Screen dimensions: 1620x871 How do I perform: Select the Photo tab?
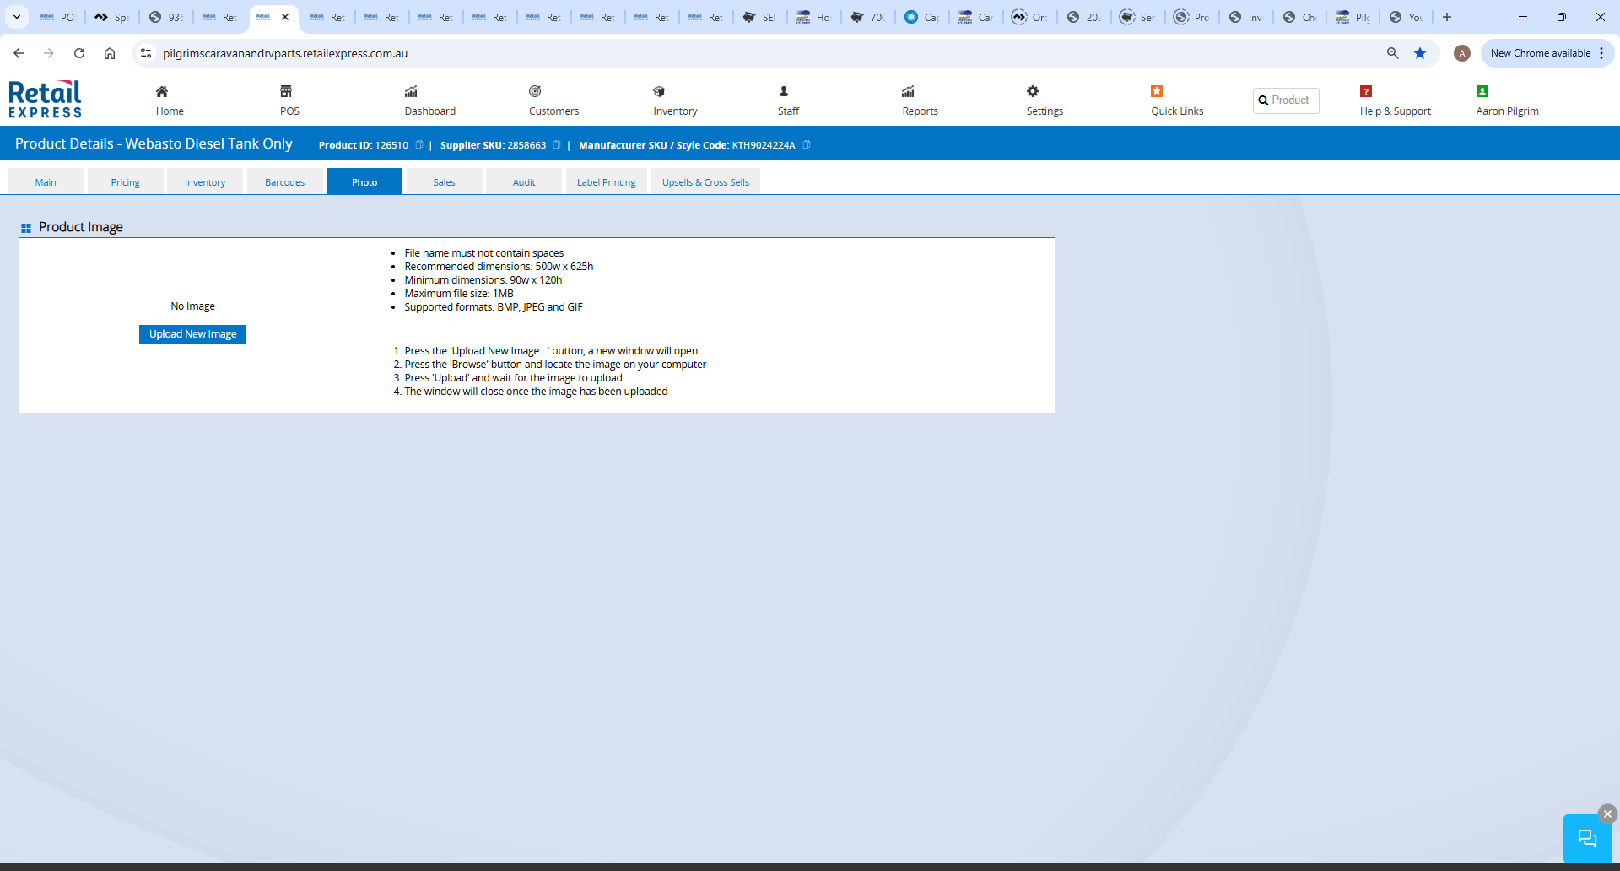364,182
